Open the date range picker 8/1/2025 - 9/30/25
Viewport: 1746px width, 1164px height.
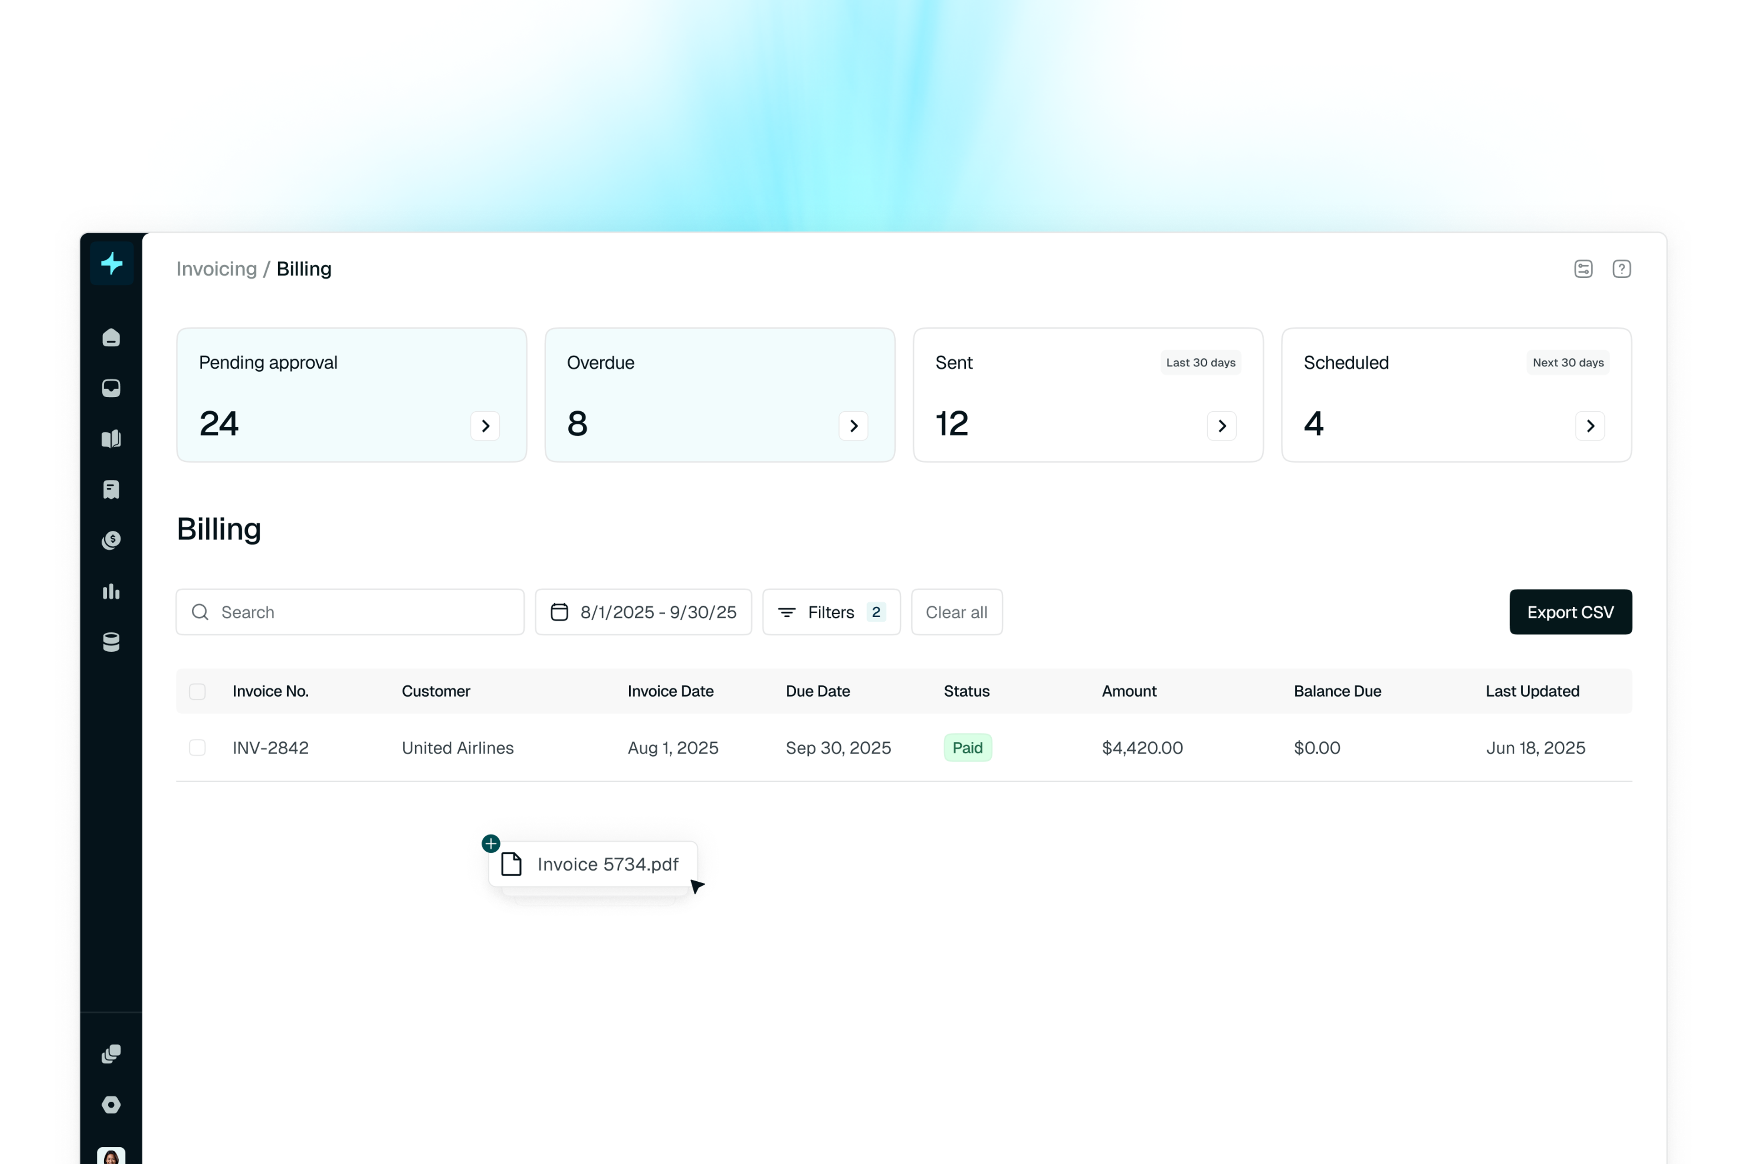pyautogui.click(x=643, y=612)
